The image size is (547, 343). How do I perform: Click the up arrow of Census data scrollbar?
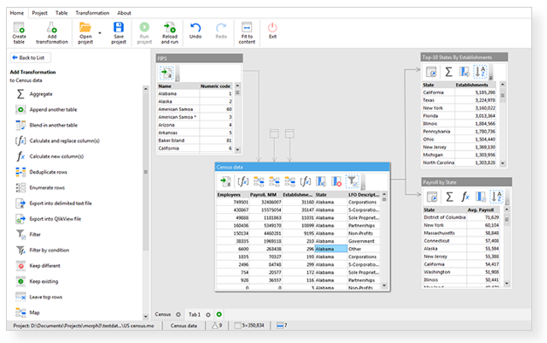[384, 195]
